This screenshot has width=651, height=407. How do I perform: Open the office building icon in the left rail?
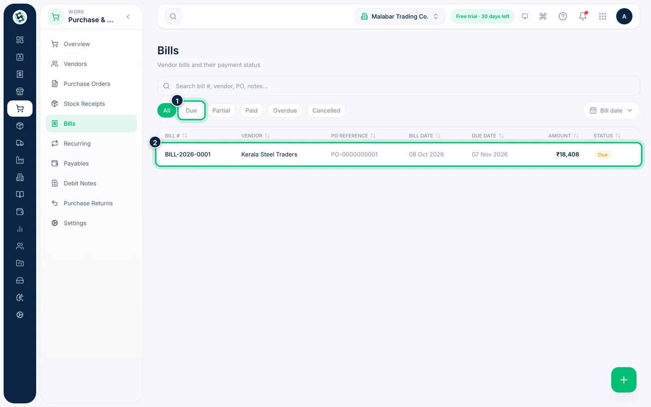click(20, 177)
